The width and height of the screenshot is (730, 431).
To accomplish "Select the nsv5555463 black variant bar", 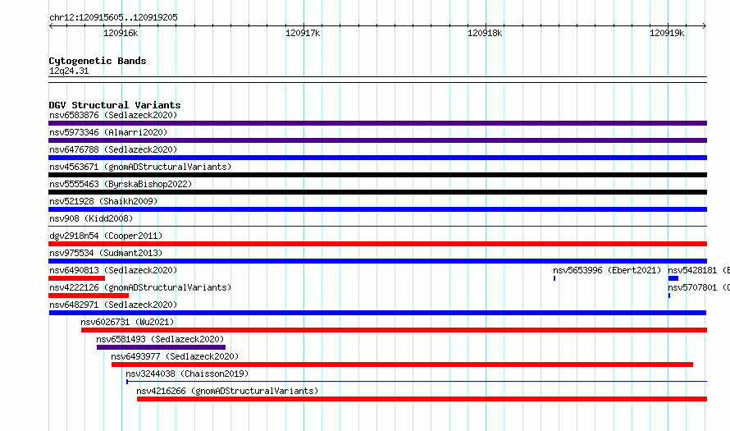I will tap(377, 192).
